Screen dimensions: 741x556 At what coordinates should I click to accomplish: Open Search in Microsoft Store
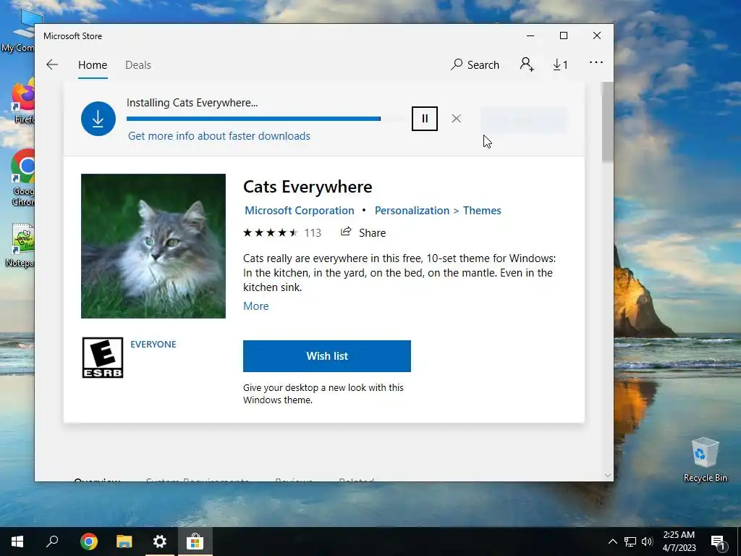[x=475, y=64]
